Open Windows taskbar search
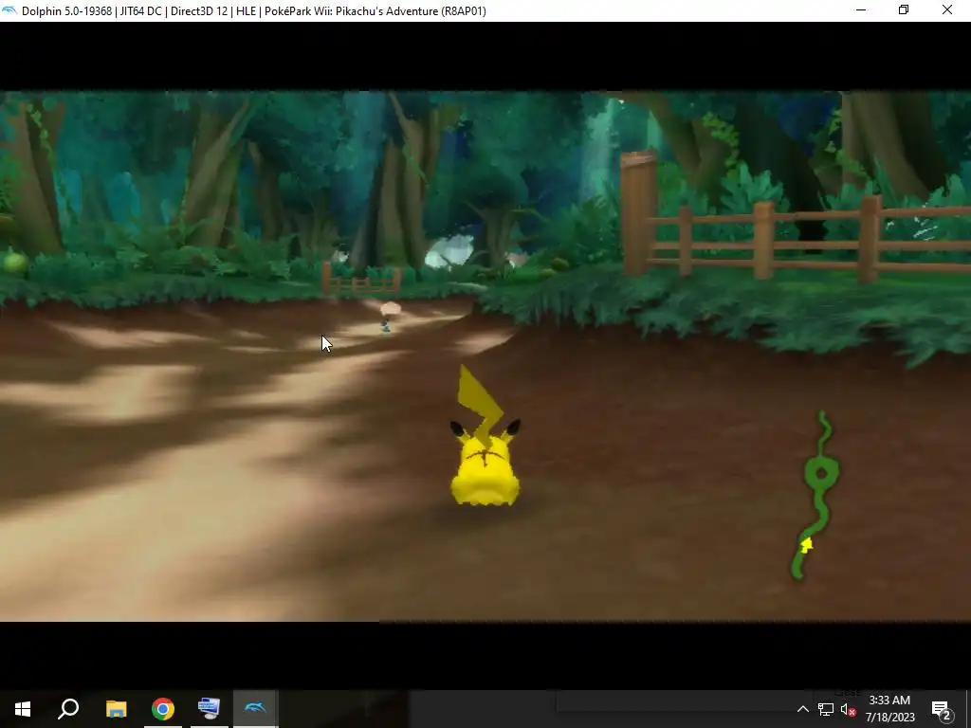This screenshot has height=728, width=971. pos(68,709)
